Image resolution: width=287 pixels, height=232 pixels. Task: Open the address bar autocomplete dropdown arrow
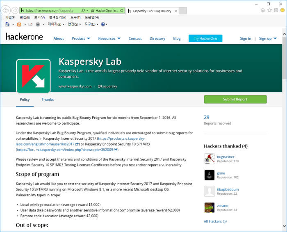tap(87, 11)
